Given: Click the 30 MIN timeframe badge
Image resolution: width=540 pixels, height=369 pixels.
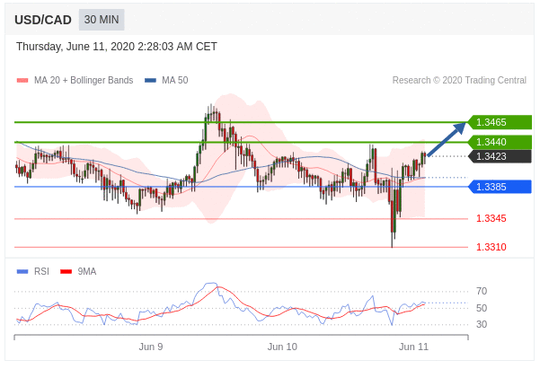Looking at the screenshot, I should [x=102, y=20].
